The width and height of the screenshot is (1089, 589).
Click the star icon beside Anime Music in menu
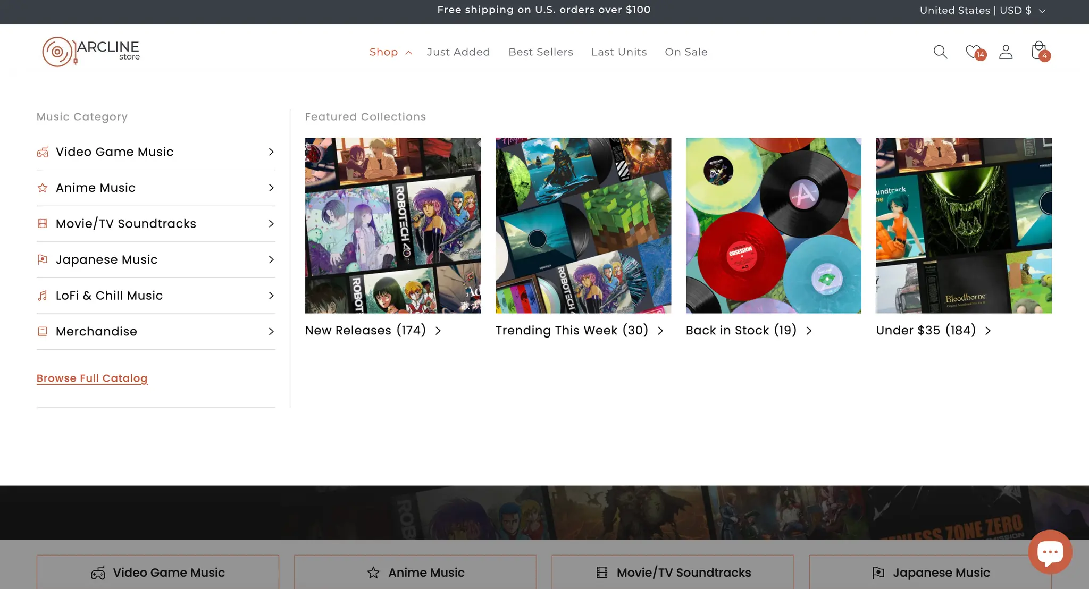43,188
